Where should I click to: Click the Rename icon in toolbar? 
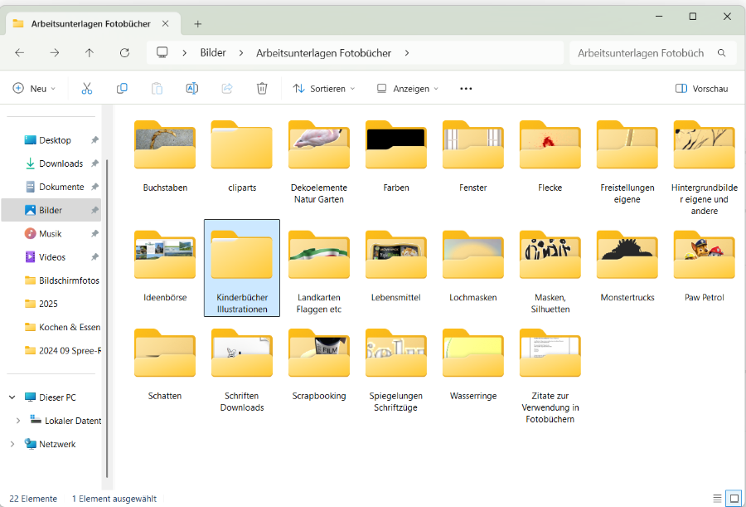click(191, 88)
